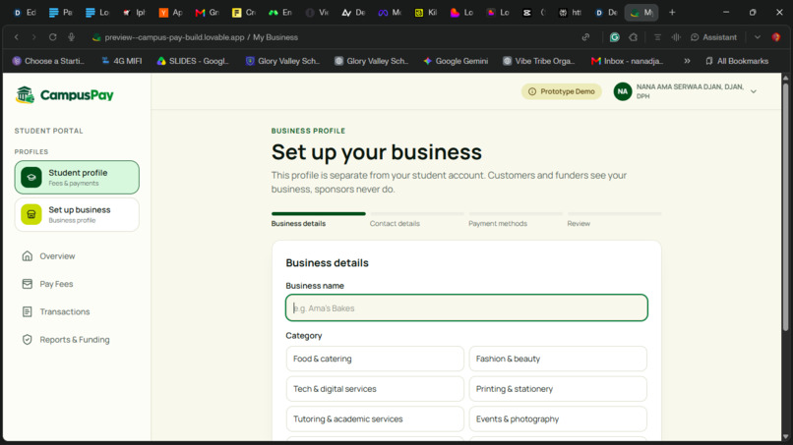The width and height of the screenshot is (793, 445).
Task: Choose the Events & photography category
Action: point(558,418)
